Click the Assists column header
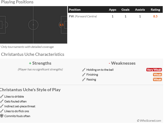This screenshot has width=164, height=125. (x=140, y=10)
